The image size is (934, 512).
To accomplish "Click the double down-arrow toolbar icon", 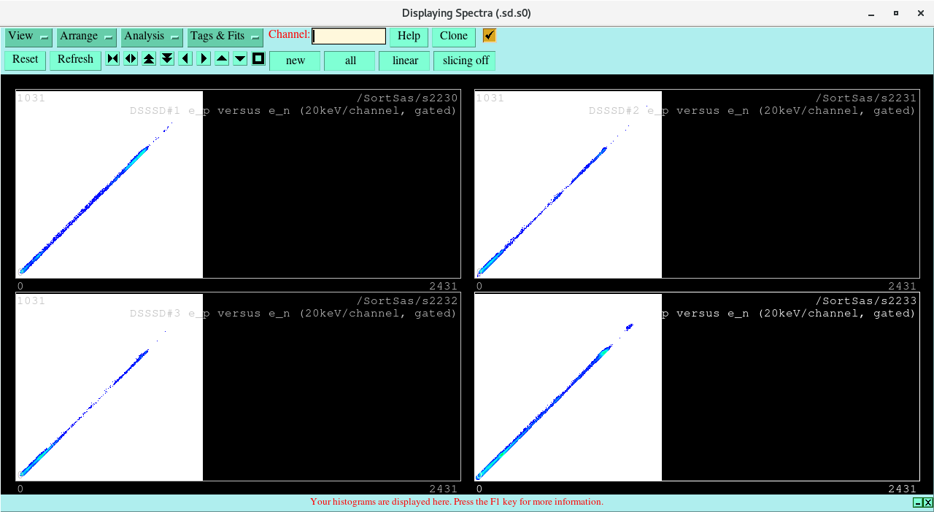I will [x=166, y=58].
